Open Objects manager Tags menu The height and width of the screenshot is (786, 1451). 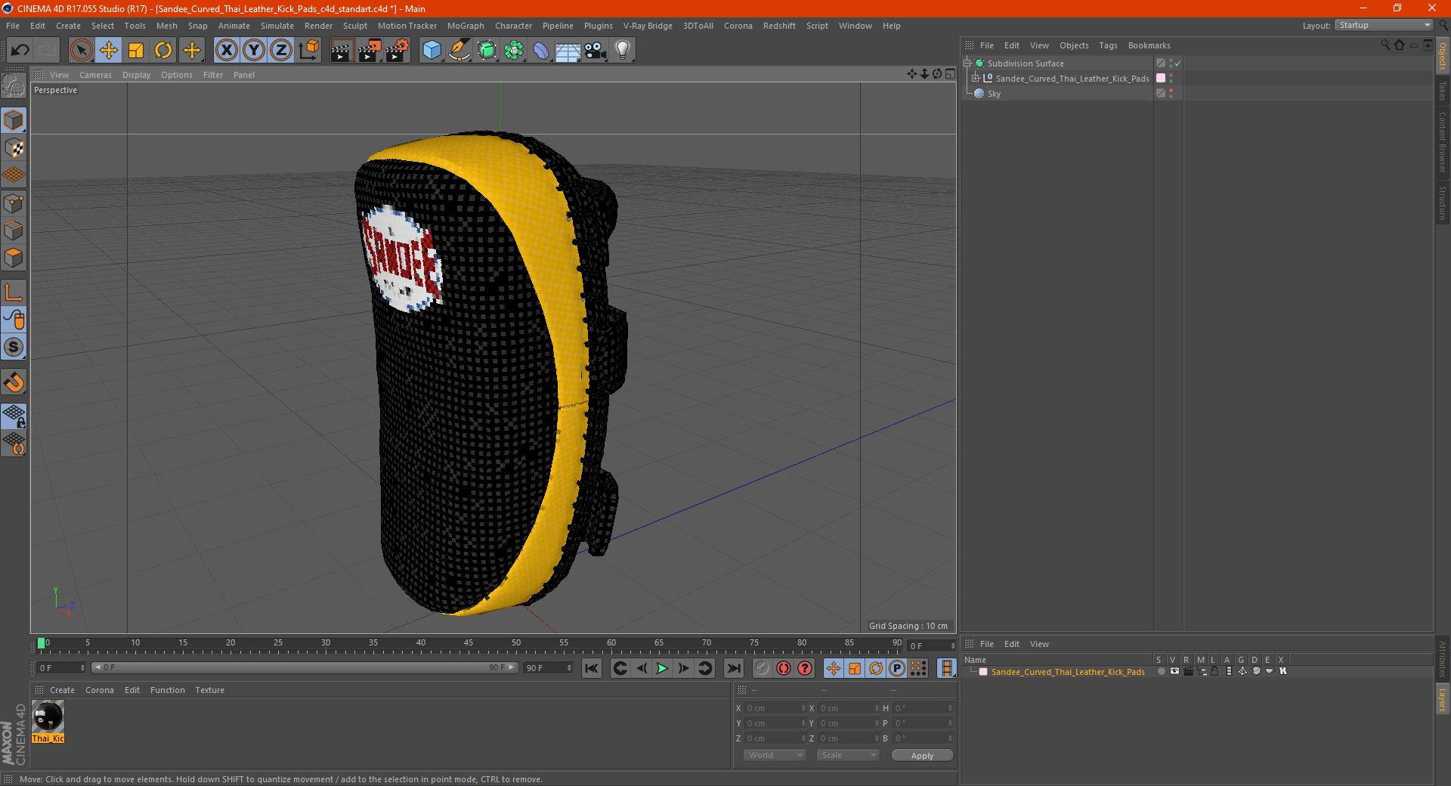(1108, 45)
